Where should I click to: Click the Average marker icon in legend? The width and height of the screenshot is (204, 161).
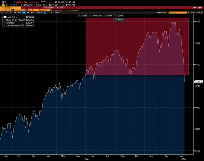(x=5, y=23)
